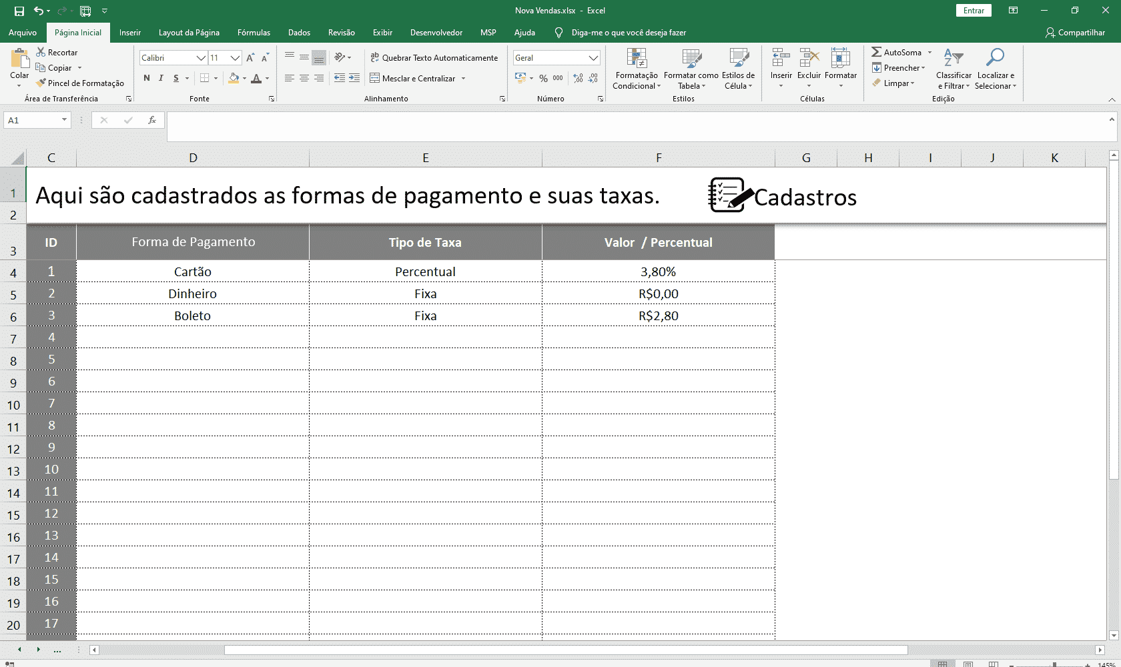
Task: Select column D header
Action: click(193, 157)
